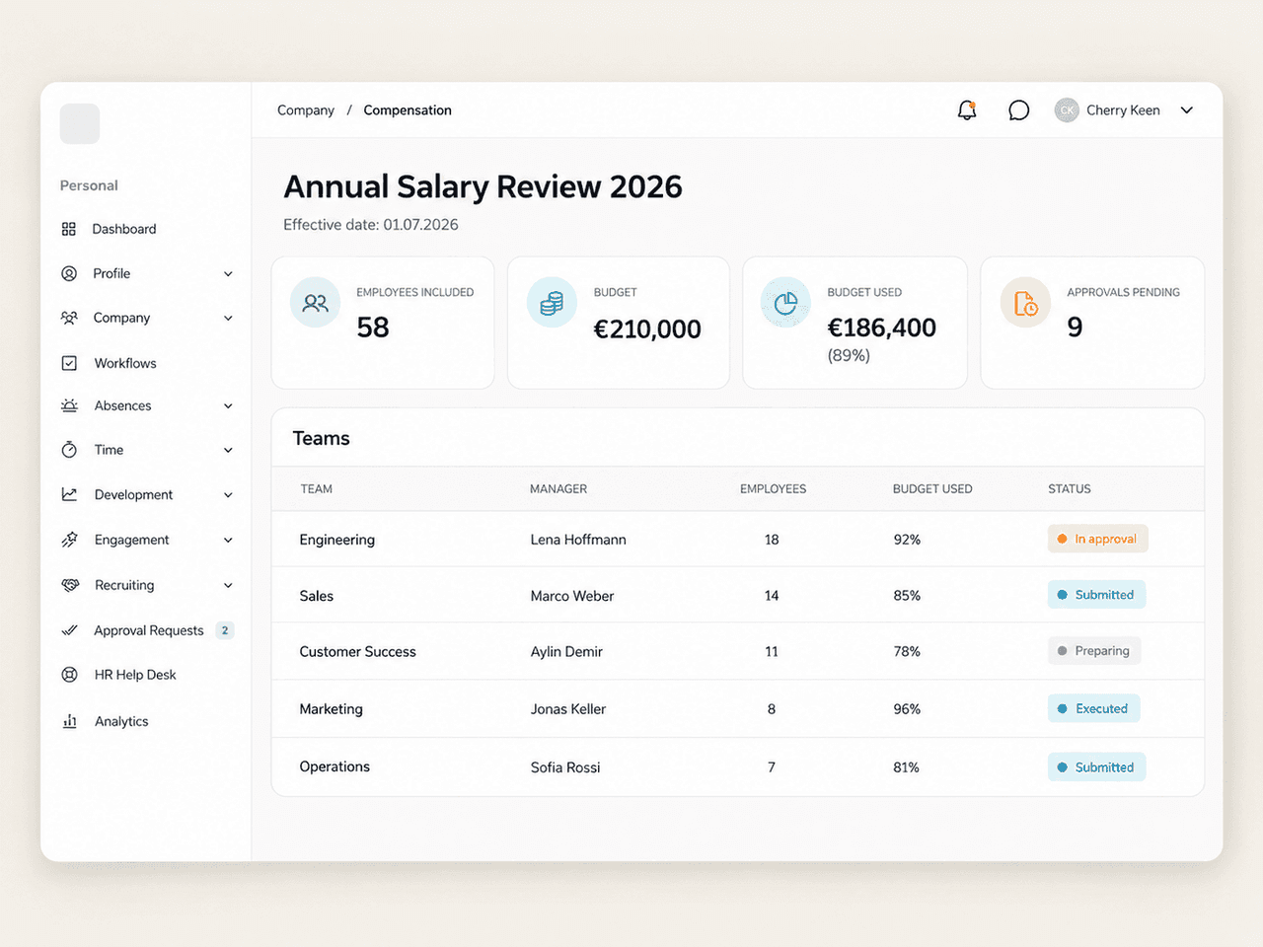
Task: Click the Workflows checkbox icon
Action: [69, 363]
